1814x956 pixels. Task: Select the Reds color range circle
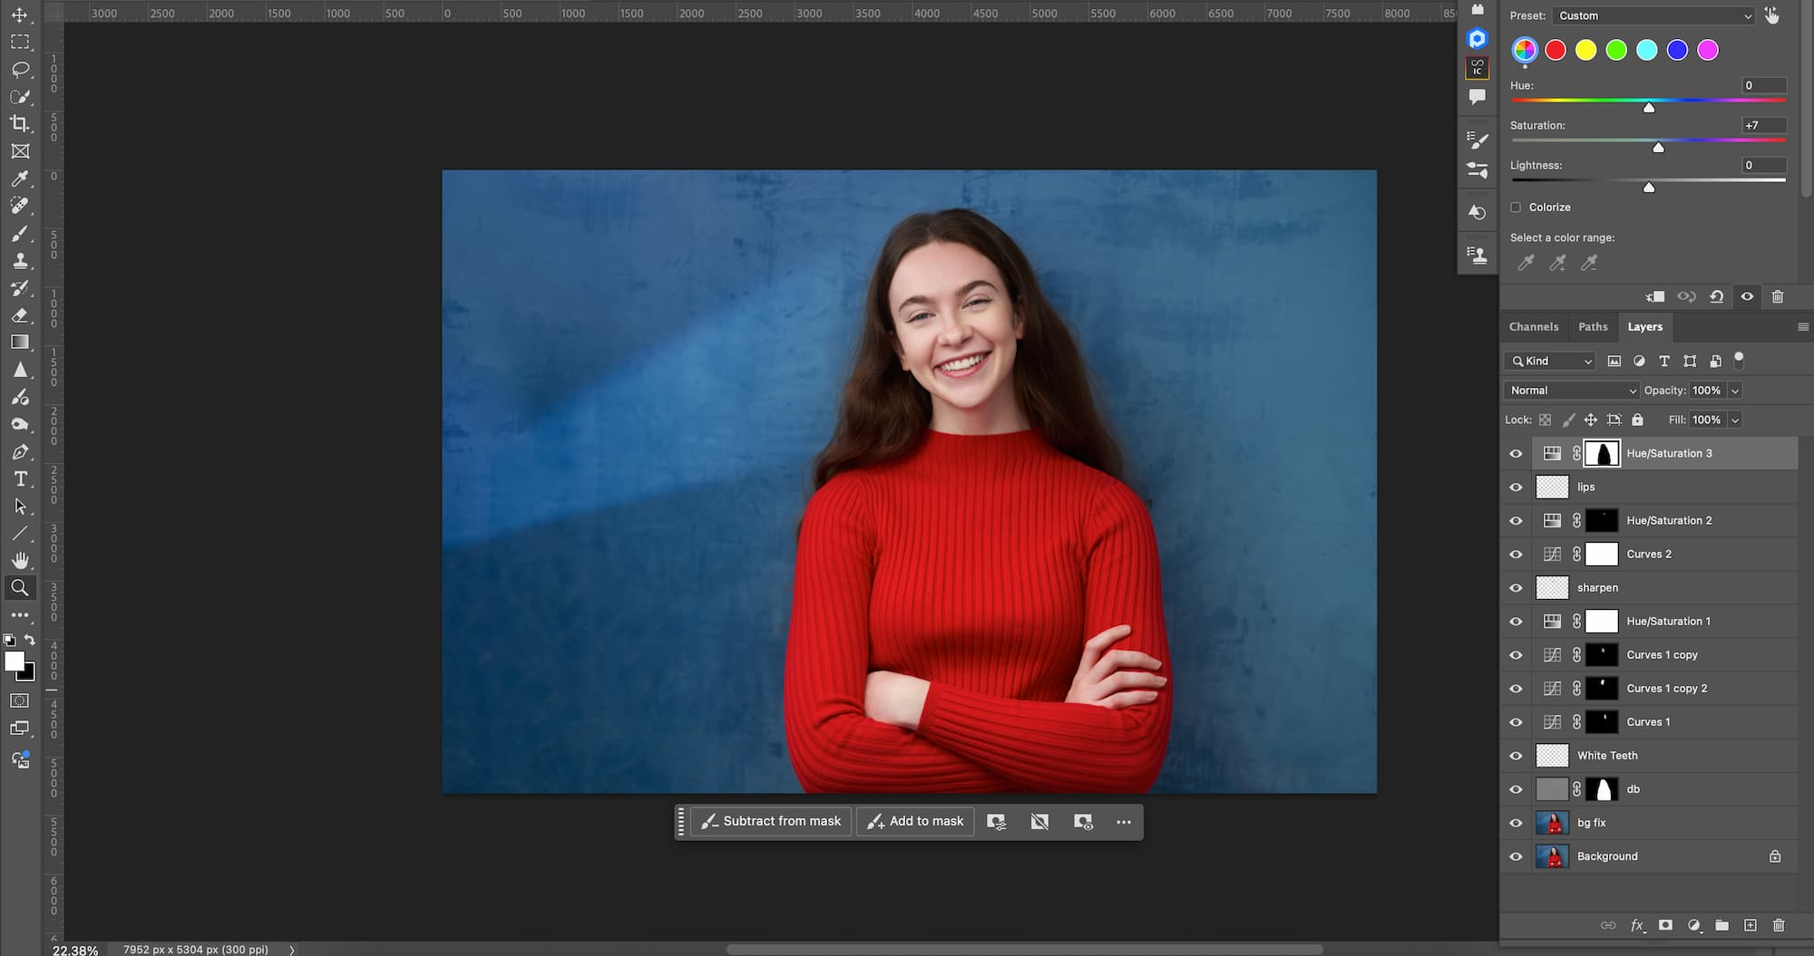click(x=1556, y=51)
